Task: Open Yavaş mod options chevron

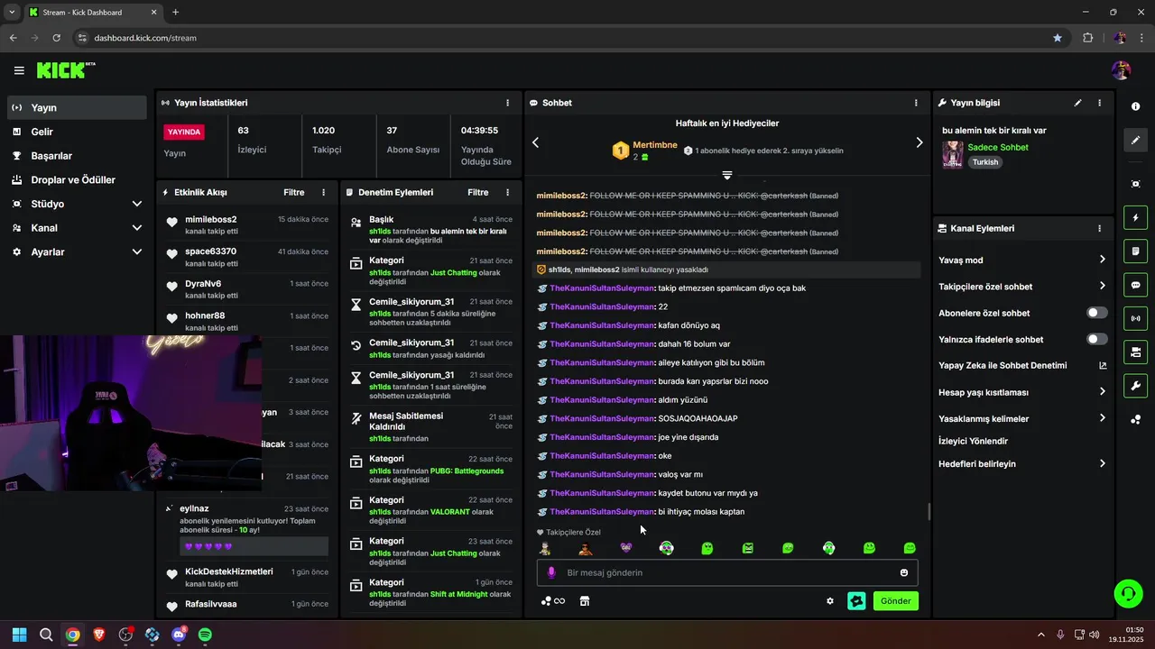Action: coord(1102,260)
